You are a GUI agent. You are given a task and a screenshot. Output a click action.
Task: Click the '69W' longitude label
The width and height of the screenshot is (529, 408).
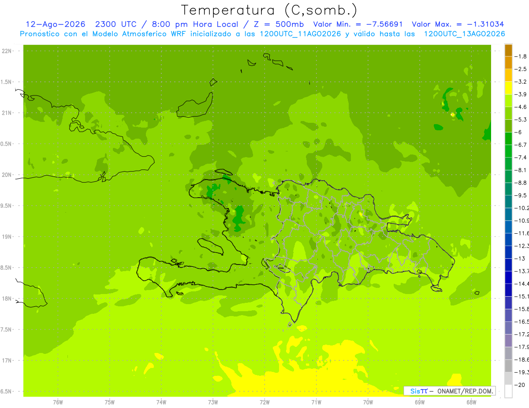tap(420, 402)
